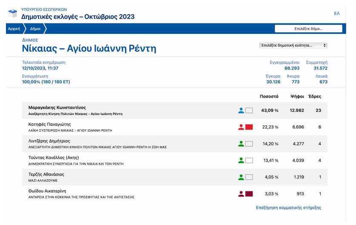Select candidate name Λιντζέρης Δημήτριος
This screenshot has height=225, width=356.
pos(49,141)
